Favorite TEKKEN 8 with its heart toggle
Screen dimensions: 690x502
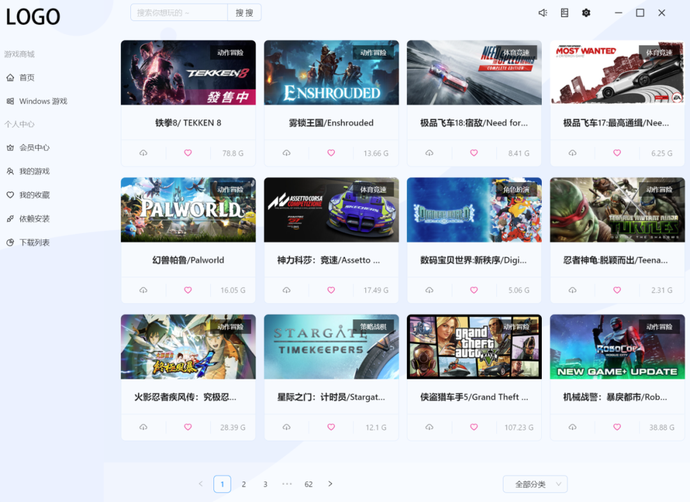click(187, 153)
